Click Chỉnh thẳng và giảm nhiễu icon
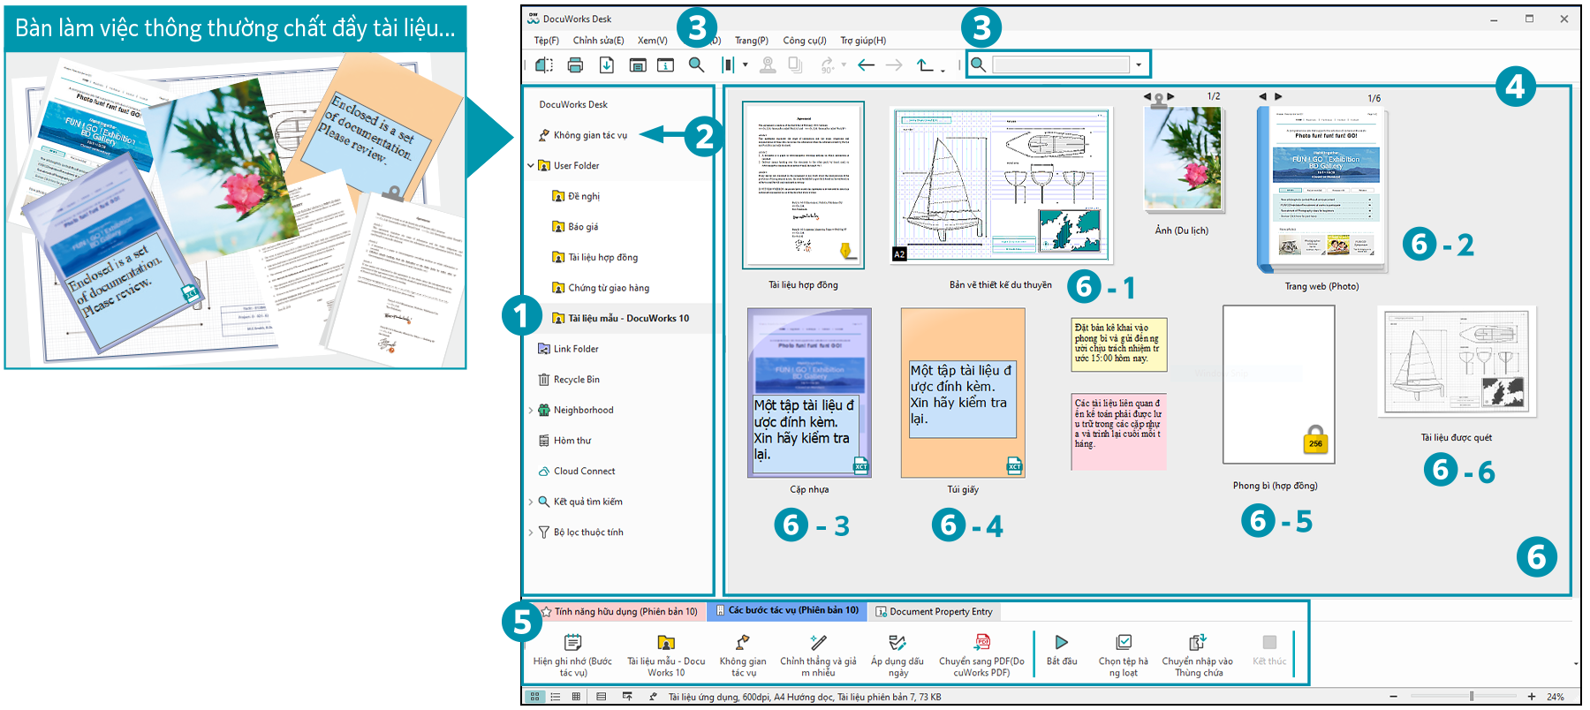Screen dimensions: 1590x710 point(818,642)
